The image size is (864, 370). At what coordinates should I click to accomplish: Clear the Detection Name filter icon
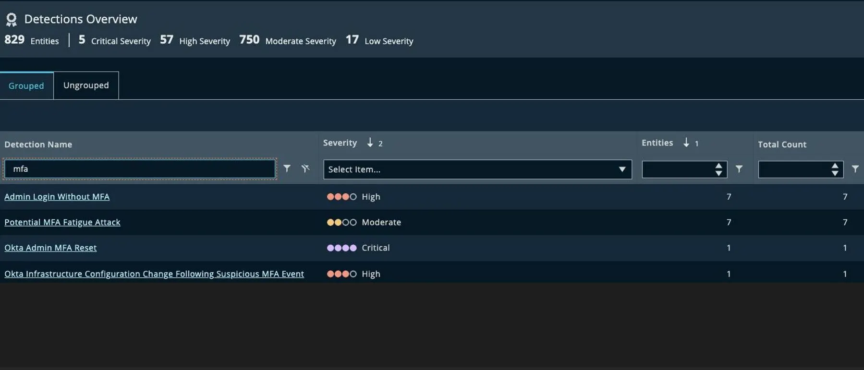tap(305, 168)
